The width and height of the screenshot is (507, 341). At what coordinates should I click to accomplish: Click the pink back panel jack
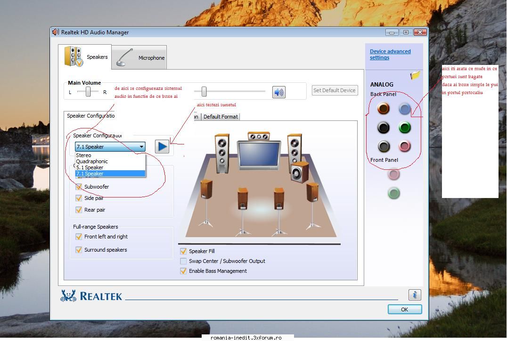404,146
